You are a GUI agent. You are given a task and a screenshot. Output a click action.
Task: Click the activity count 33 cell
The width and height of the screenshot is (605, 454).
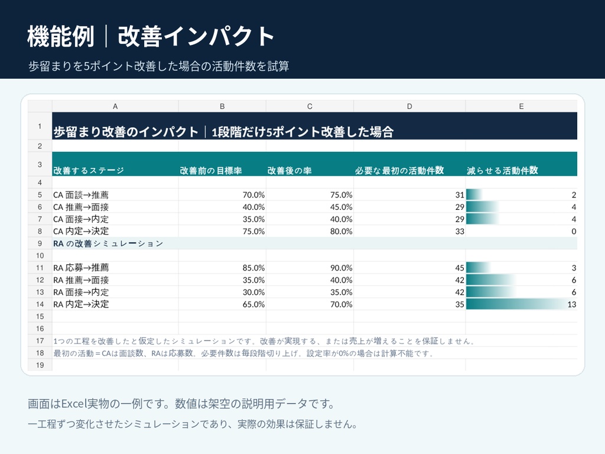(409, 231)
